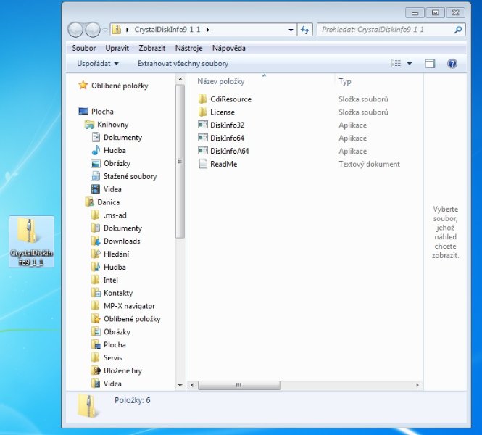
Task: Toggle the preview pane button
Action: point(430,64)
